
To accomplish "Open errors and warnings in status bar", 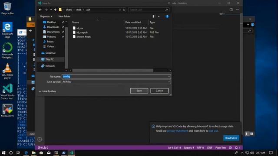I will pos(43,148).
